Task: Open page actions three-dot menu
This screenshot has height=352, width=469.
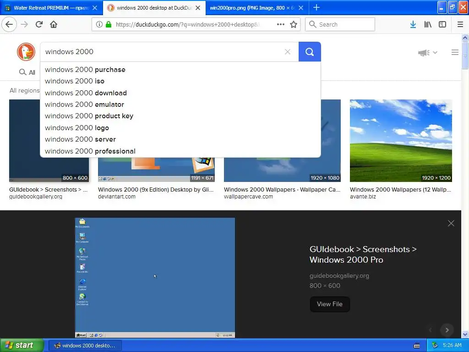Action: pos(281,24)
